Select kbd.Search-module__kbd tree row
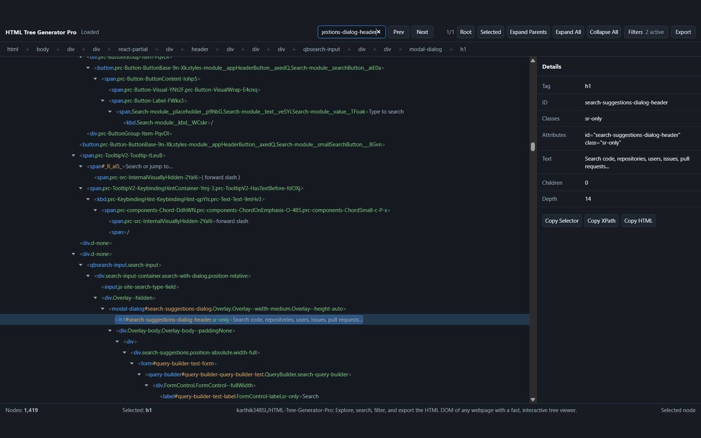This screenshot has width=701, height=438. point(168,123)
